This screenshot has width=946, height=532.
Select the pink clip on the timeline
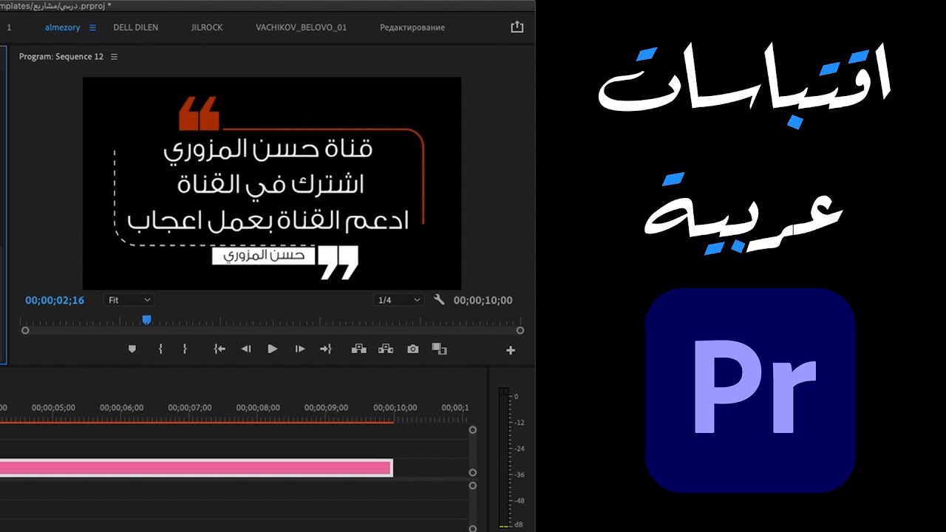[196, 468]
